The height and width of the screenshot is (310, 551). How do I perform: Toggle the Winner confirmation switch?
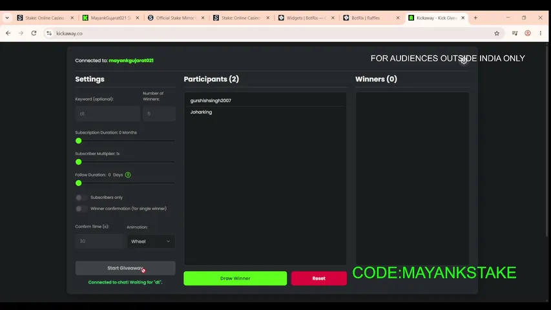pyautogui.click(x=81, y=209)
